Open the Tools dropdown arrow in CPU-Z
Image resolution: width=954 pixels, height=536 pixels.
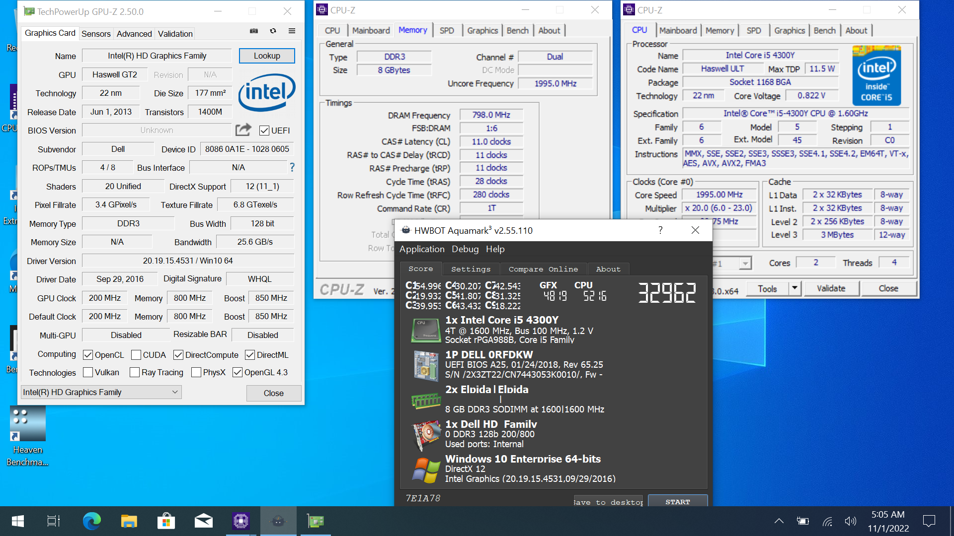pyautogui.click(x=795, y=288)
